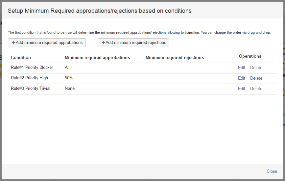Select the Rule#2 Priority High condition text
This screenshot has height=181, width=285.
tap(29, 78)
